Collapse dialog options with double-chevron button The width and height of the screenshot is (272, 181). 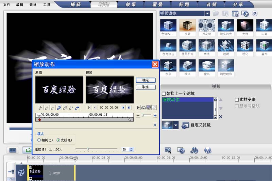point(155,125)
